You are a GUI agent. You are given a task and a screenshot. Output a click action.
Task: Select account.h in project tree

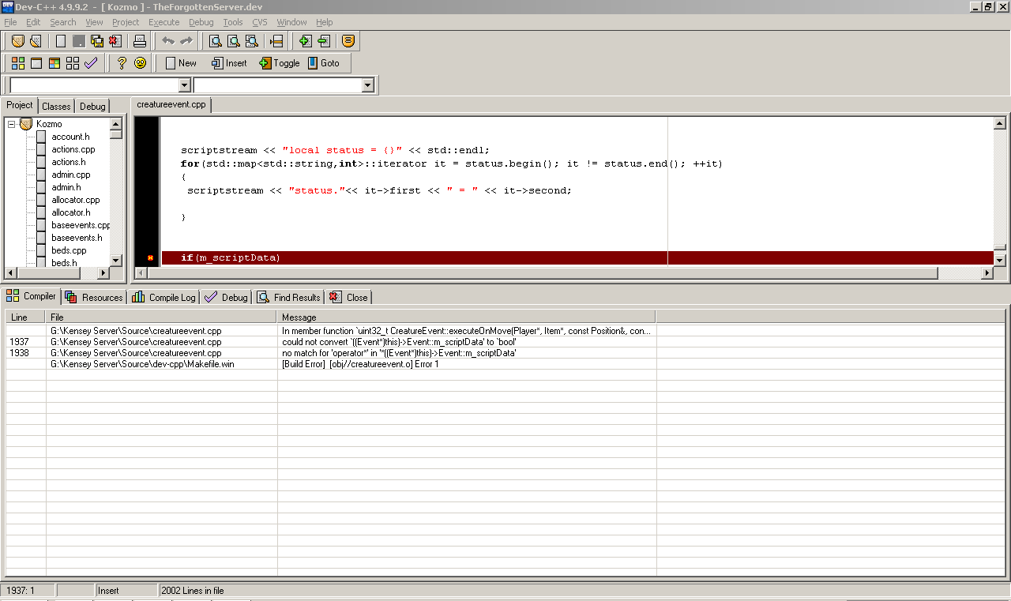(70, 137)
